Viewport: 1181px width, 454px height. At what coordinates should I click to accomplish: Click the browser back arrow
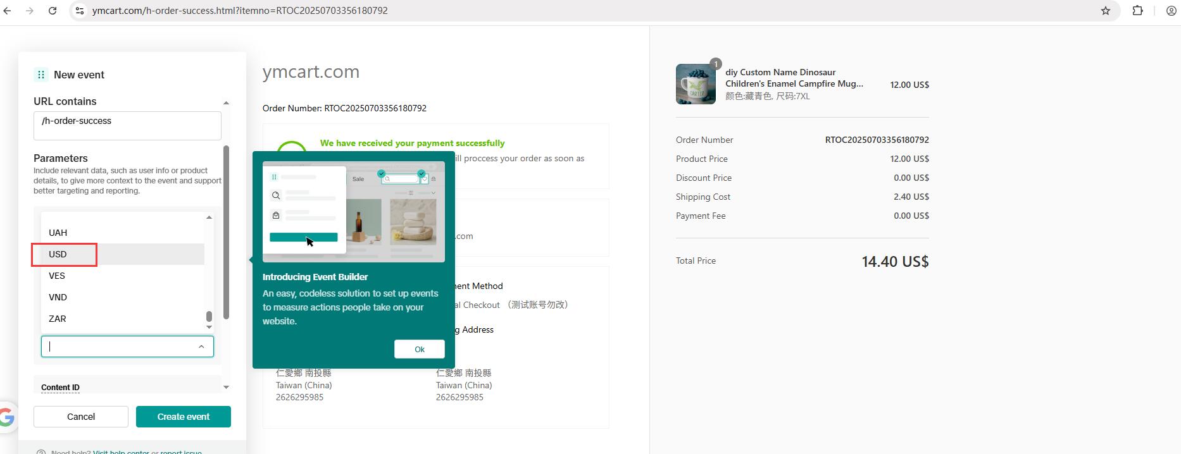point(8,11)
